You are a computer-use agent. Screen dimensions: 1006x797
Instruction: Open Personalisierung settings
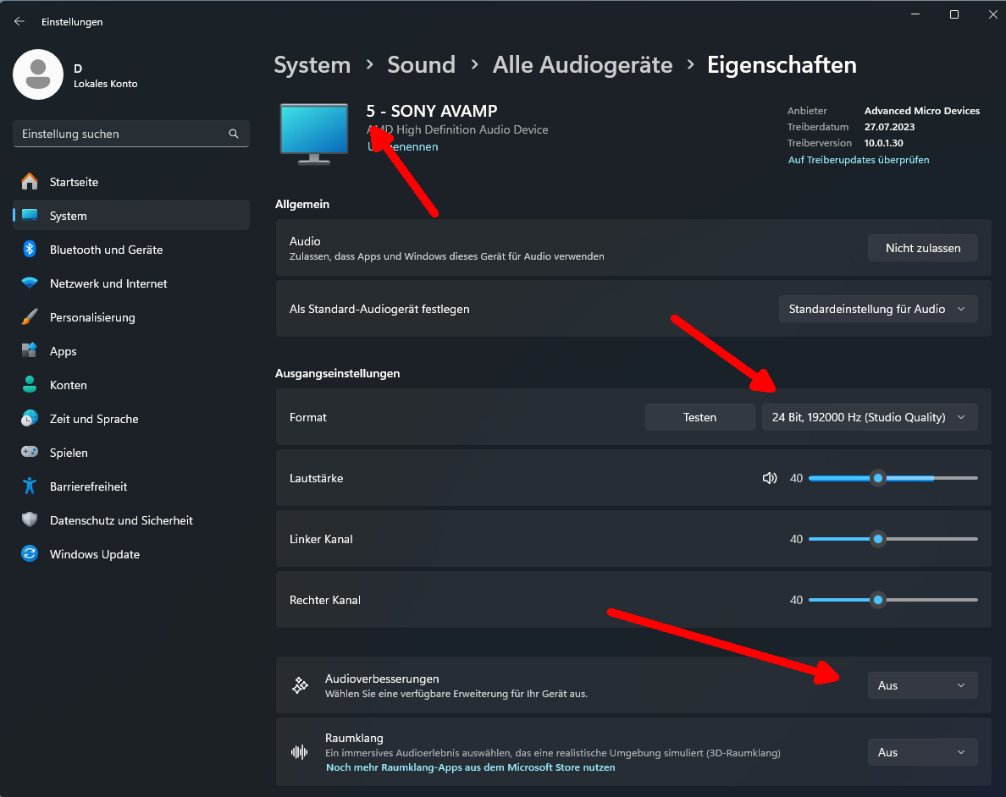(x=131, y=317)
